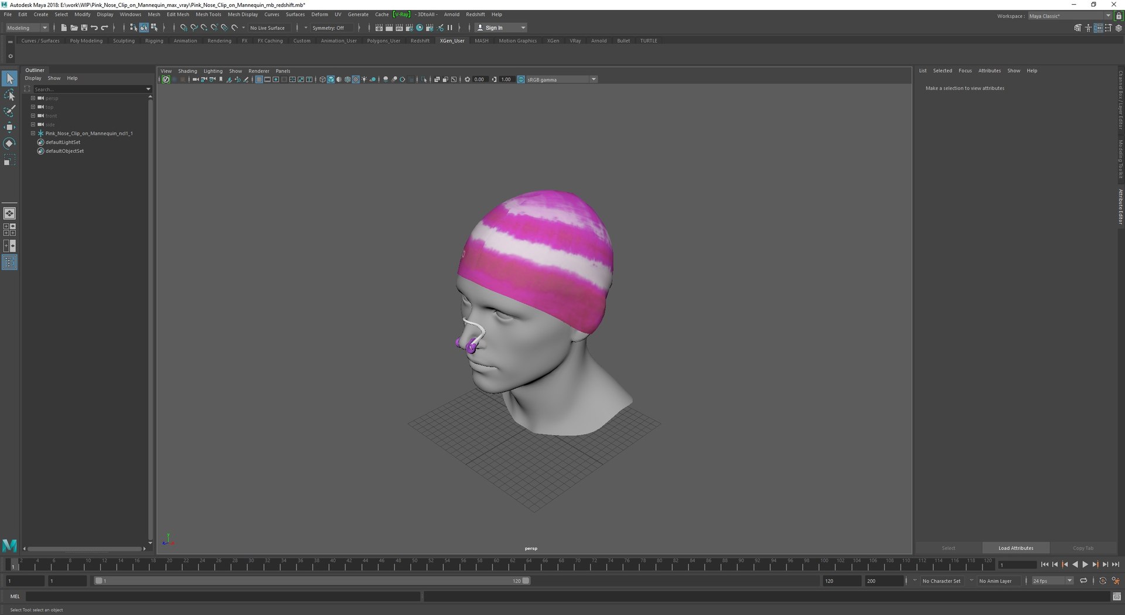Screen dimensions: 1125x615
Task: Expand Pink_Nose_Clip_on_Mannequin_ncl1_1 in the Outliner
Action: [33, 134]
